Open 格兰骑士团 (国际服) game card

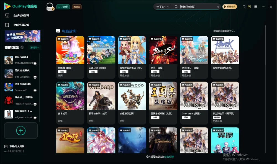coord(225,103)
